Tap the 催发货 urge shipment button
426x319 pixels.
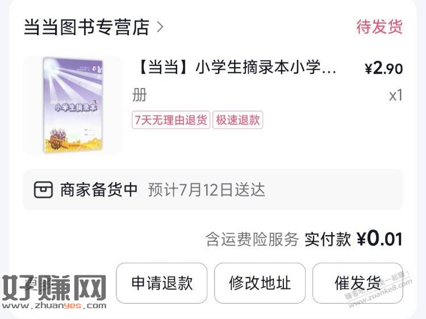(x=357, y=283)
